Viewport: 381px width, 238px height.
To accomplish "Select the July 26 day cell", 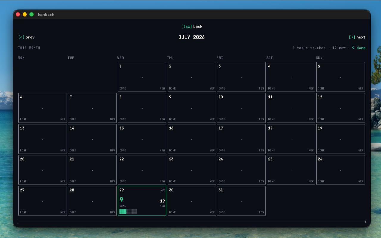I will [341, 170].
